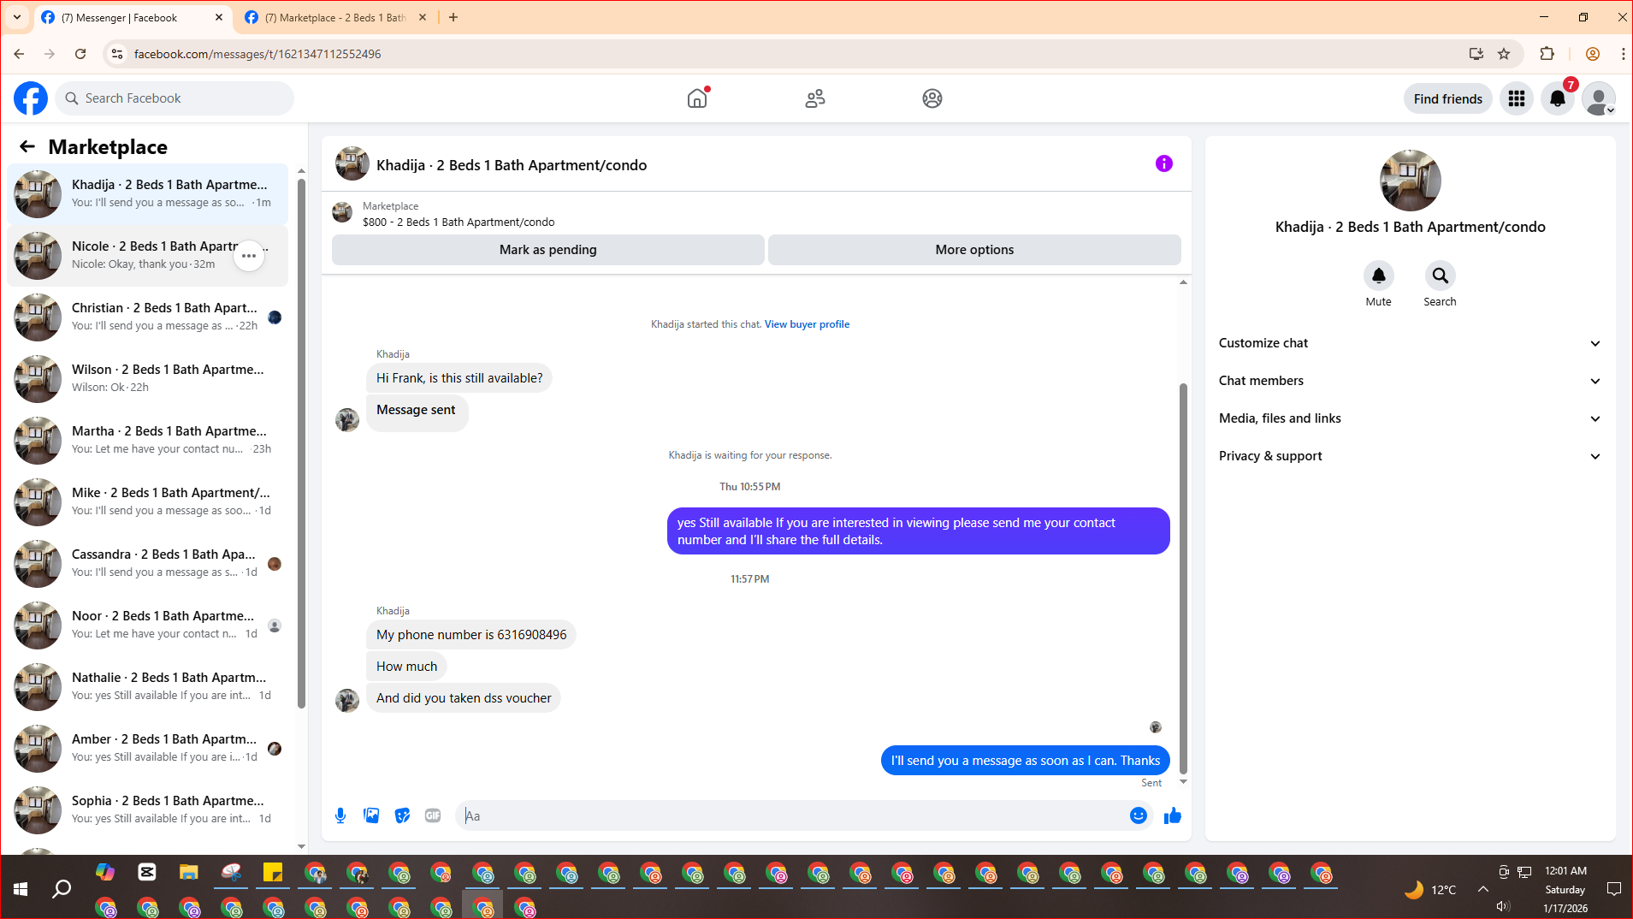Open the $800 Marketplace listing link
This screenshot has height=919, width=1633.
459,222
